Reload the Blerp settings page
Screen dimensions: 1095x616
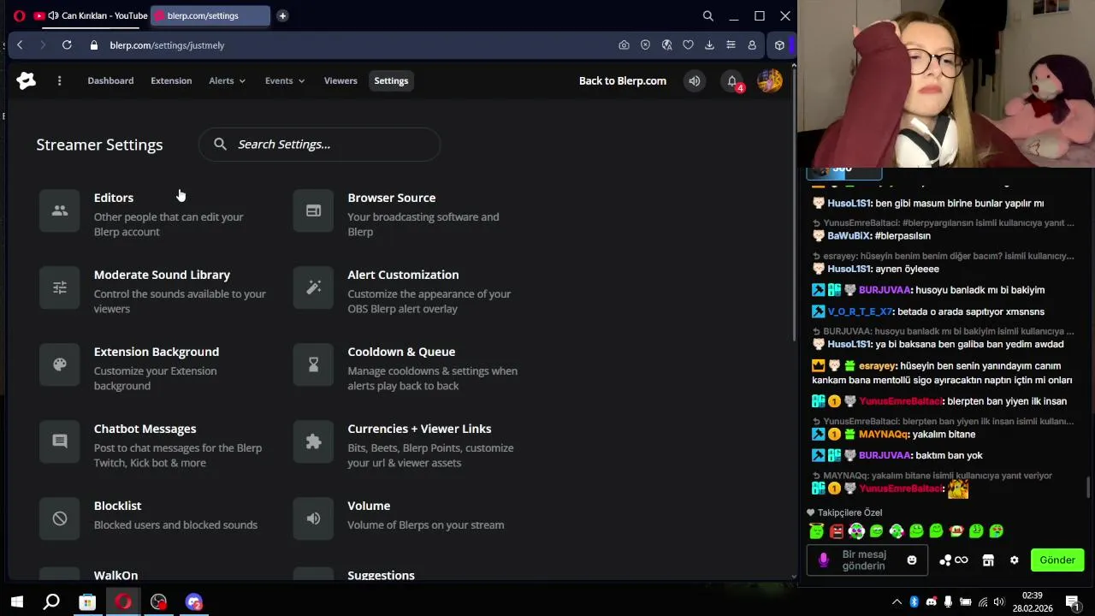click(67, 44)
